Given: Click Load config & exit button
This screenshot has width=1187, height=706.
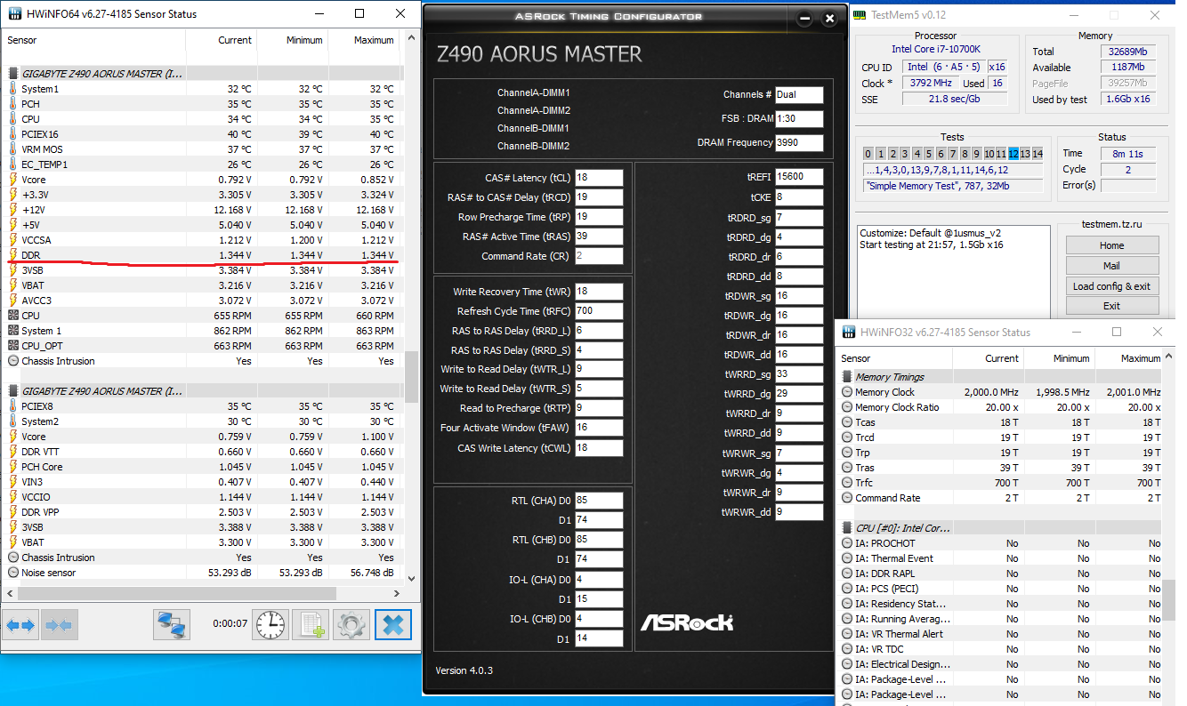Looking at the screenshot, I should tap(1112, 286).
